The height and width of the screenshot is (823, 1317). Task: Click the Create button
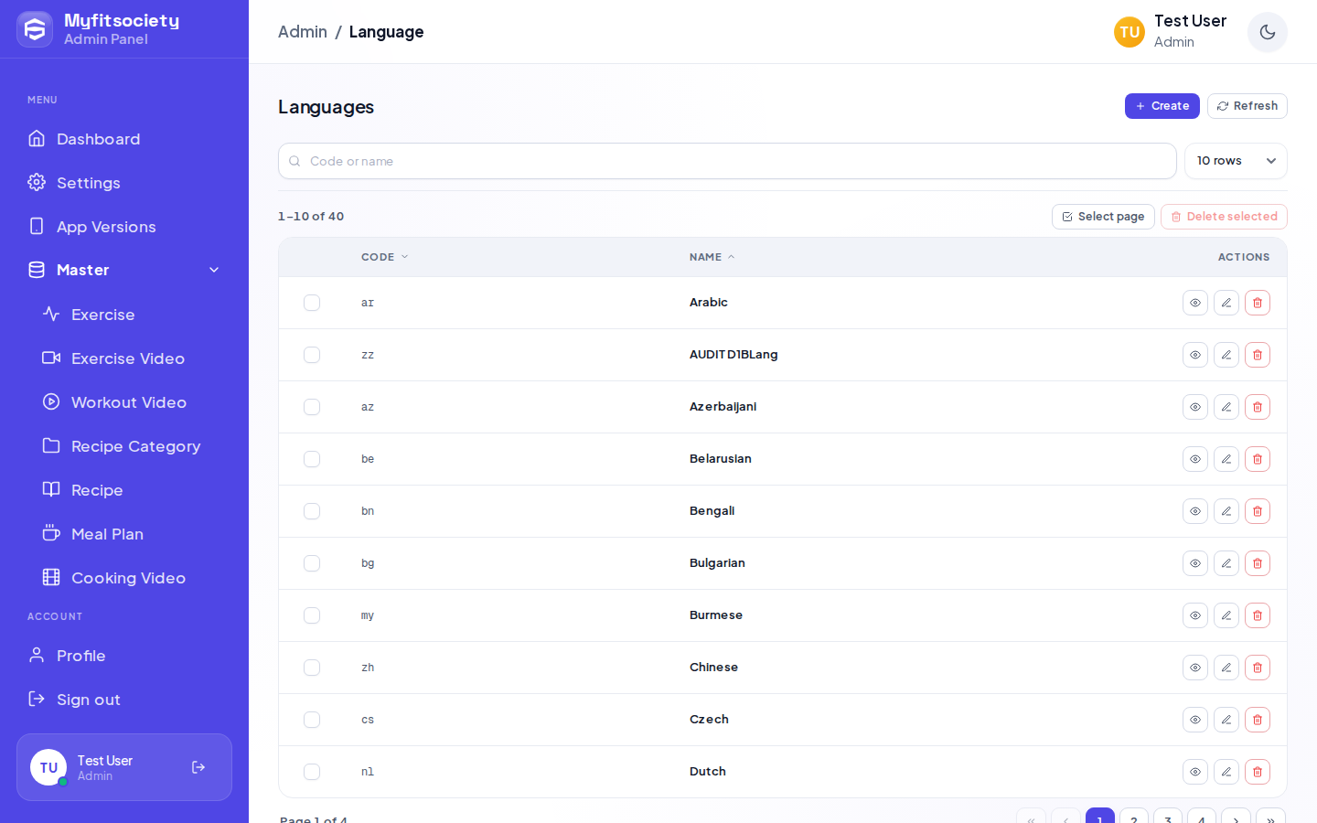(1162, 106)
